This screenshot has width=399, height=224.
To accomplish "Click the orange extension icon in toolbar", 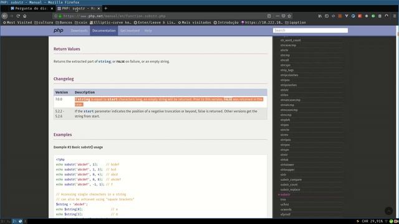I will [340, 16].
